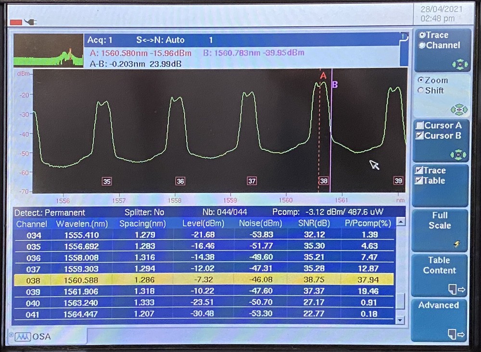Select the Trace radio option

[x=422, y=35]
